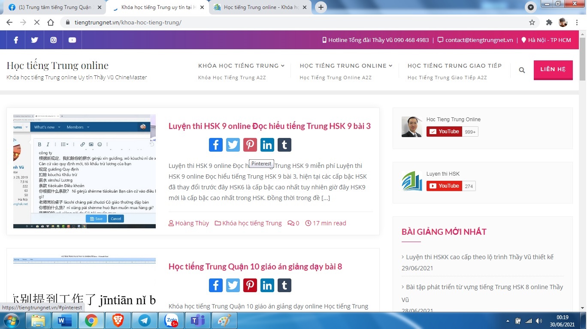Click the HSK 9 bài 3 post thumbnail

pyautogui.click(x=85, y=171)
